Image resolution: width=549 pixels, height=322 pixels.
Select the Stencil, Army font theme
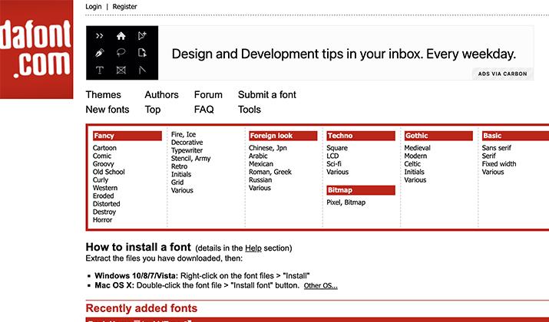191,159
